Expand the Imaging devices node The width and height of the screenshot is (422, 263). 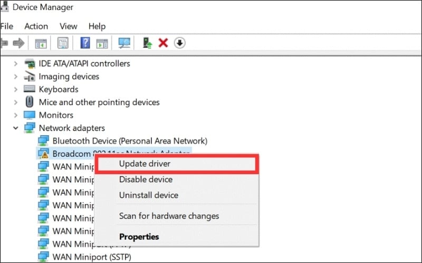click(x=16, y=76)
